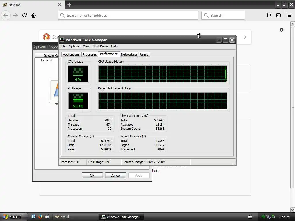Screen dimensions: 295x221
Task: Click status bar Commit Charge: 606M / 1250M
Action: pos(144,162)
